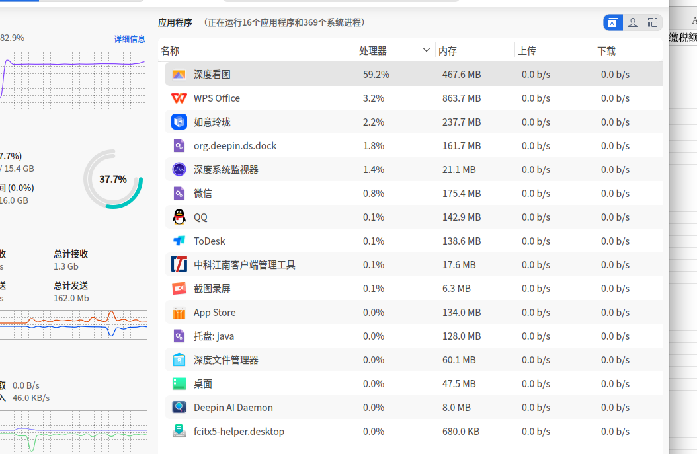Screen dimensions: 697x454
Task: Click the disk read/write graph
Action: [x=73, y=432]
